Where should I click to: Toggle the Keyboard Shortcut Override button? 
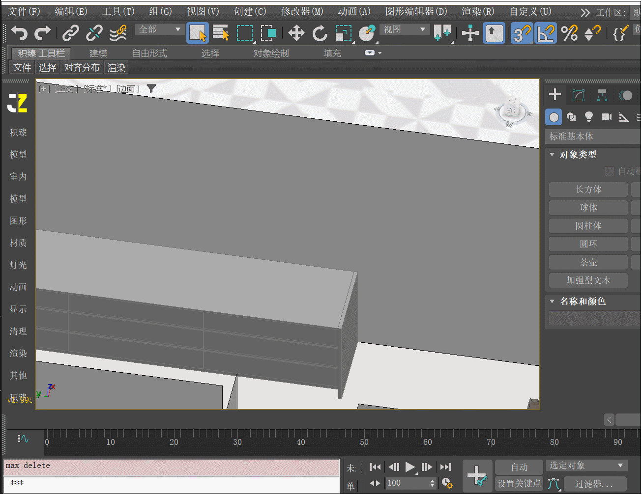tap(494, 33)
